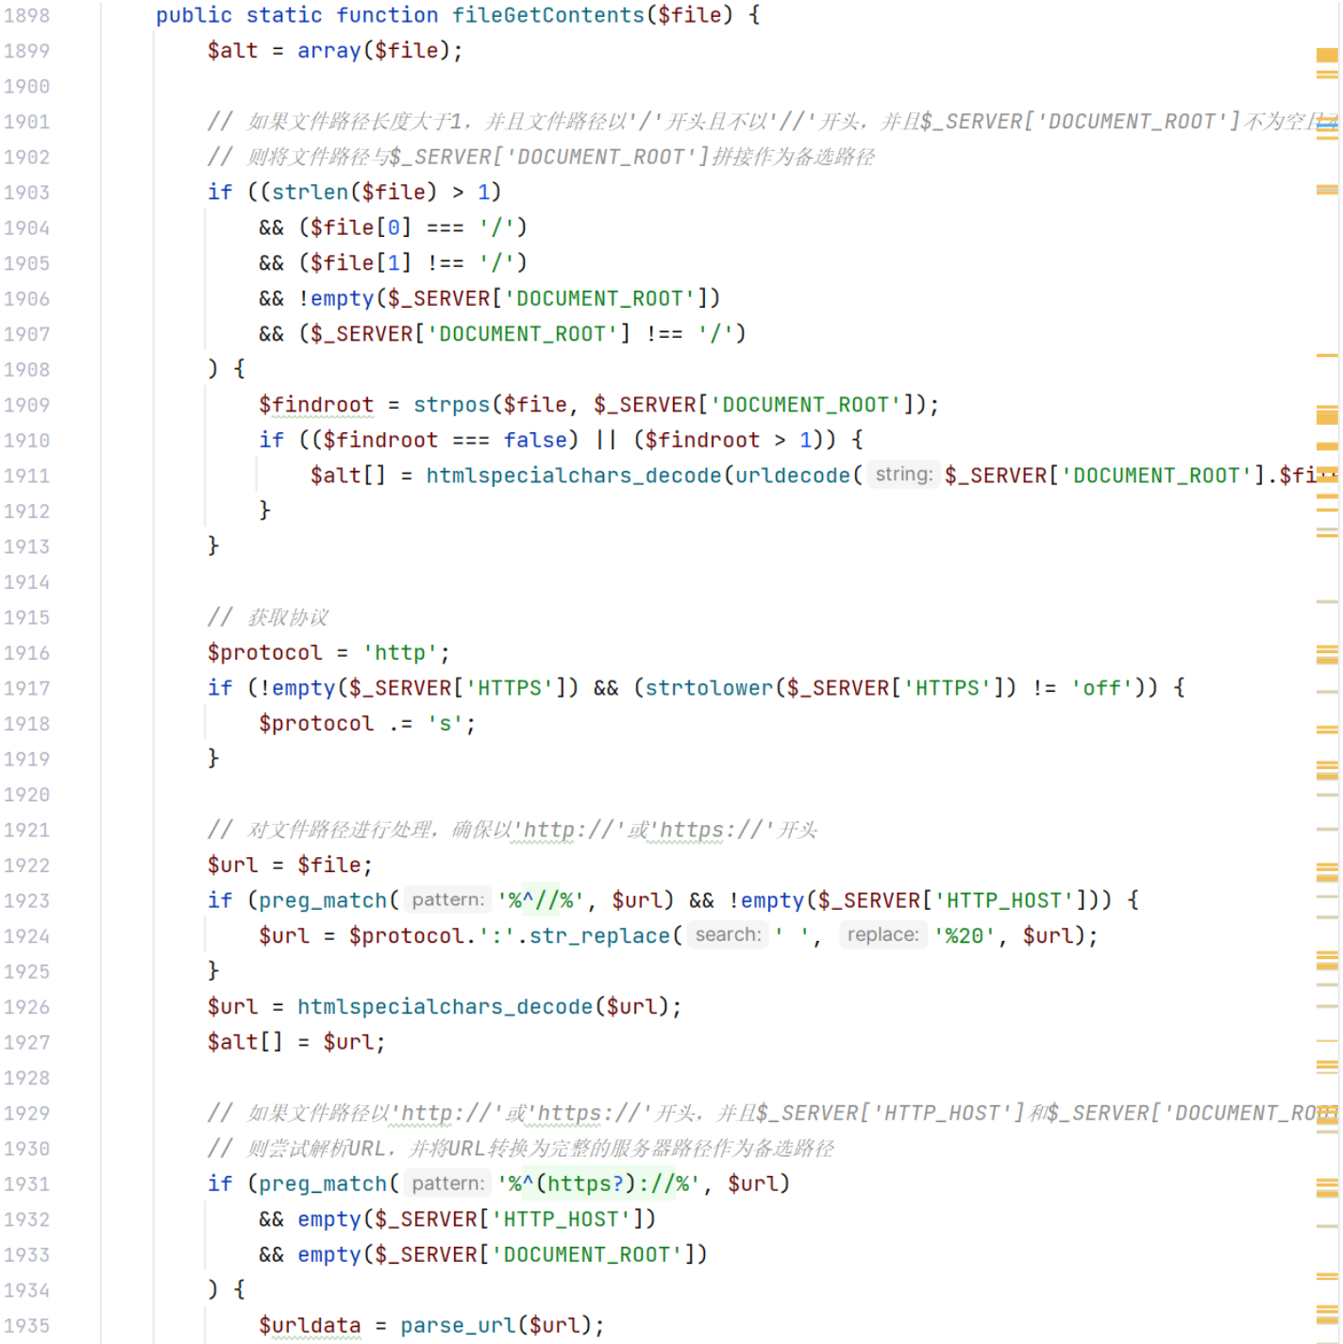Image resolution: width=1343 pixels, height=1344 pixels.
Task: Click the strlen call on line 1903
Action: coord(310,193)
